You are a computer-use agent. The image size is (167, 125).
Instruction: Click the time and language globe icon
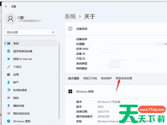tap(9, 90)
